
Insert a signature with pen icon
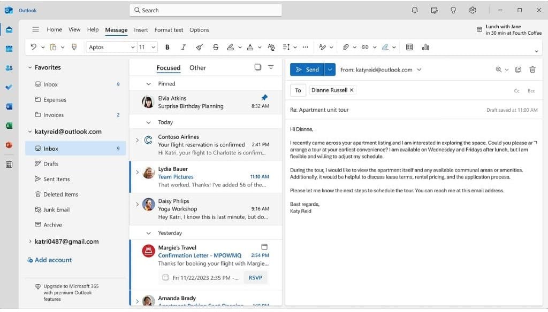point(385,47)
